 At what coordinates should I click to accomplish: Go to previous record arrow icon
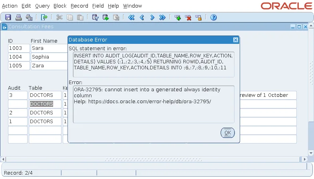(142, 18)
